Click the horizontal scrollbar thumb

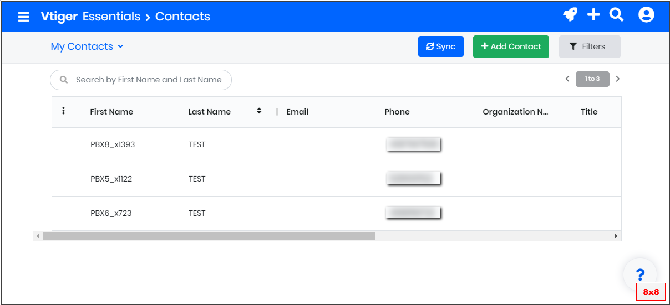209,236
